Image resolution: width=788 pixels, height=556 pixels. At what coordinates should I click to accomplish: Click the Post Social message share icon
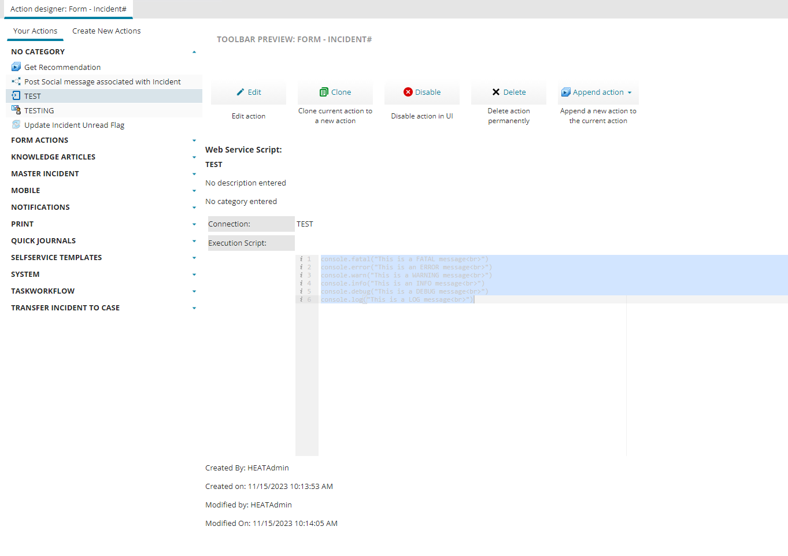pyautogui.click(x=16, y=81)
